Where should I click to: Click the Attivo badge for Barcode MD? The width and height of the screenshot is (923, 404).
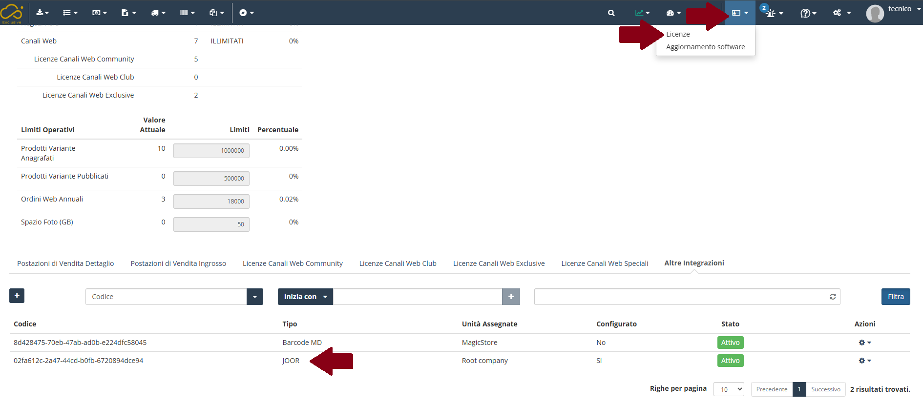pos(730,343)
